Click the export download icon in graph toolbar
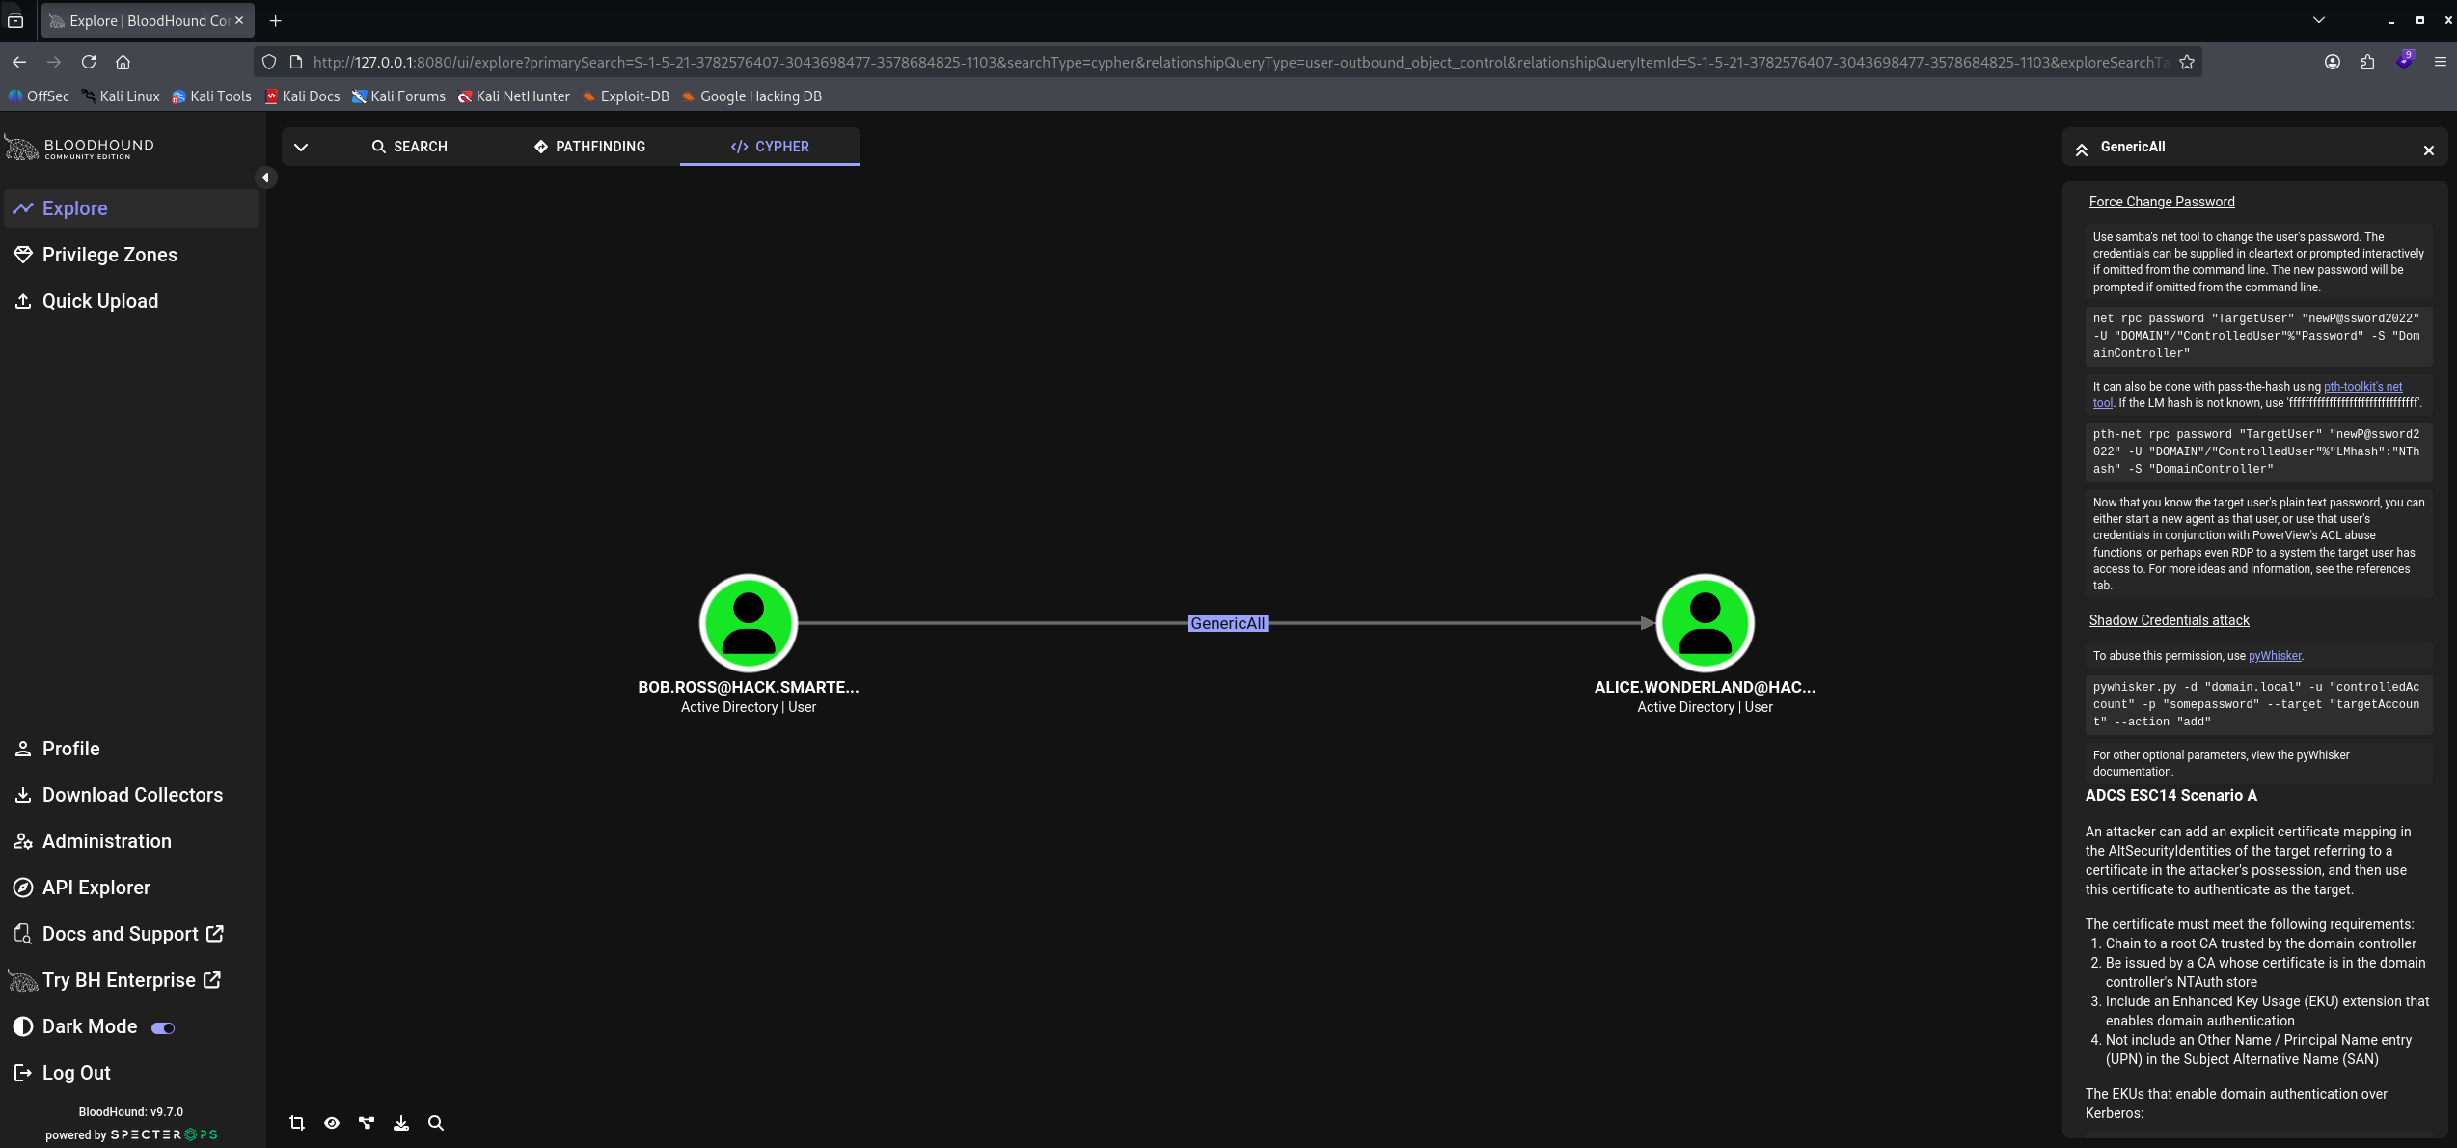This screenshot has height=1148, width=2457. (x=401, y=1123)
